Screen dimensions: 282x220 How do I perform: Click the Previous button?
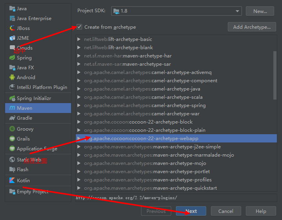tap(156, 211)
